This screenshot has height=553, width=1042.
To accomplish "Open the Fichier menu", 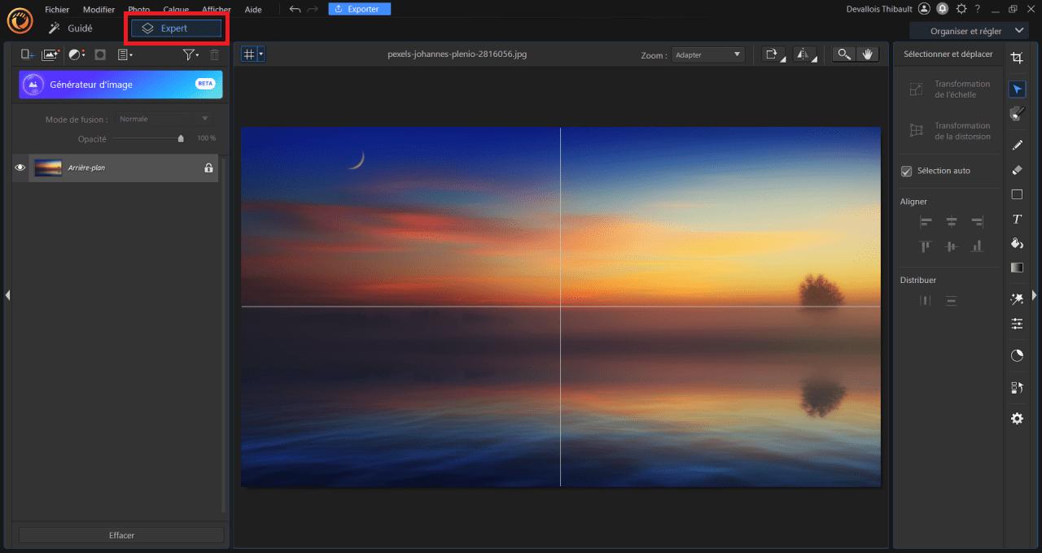I will pyautogui.click(x=57, y=10).
